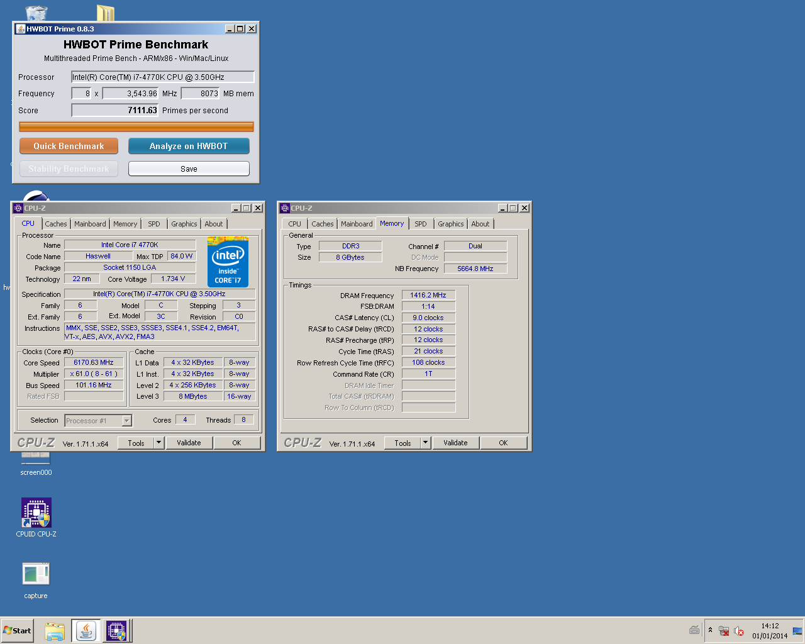Open About tab in left CPU-Z window
Viewport: 805px width, 644px height.
point(214,224)
